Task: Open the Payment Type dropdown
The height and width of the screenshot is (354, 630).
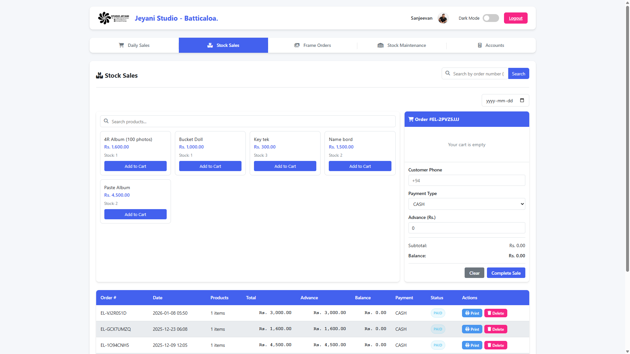Action: point(467,204)
